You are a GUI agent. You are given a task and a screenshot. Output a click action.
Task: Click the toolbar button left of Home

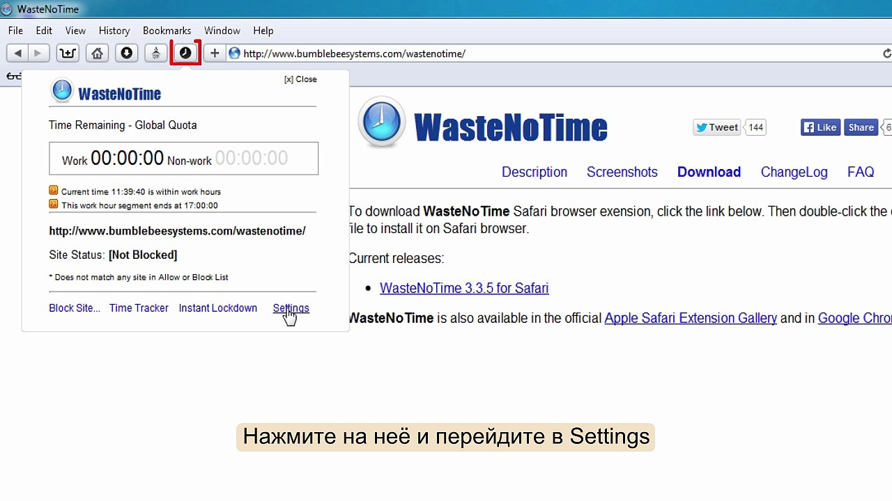coord(68,54)
